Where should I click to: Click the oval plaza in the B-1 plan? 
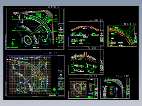tap(28, 40)
